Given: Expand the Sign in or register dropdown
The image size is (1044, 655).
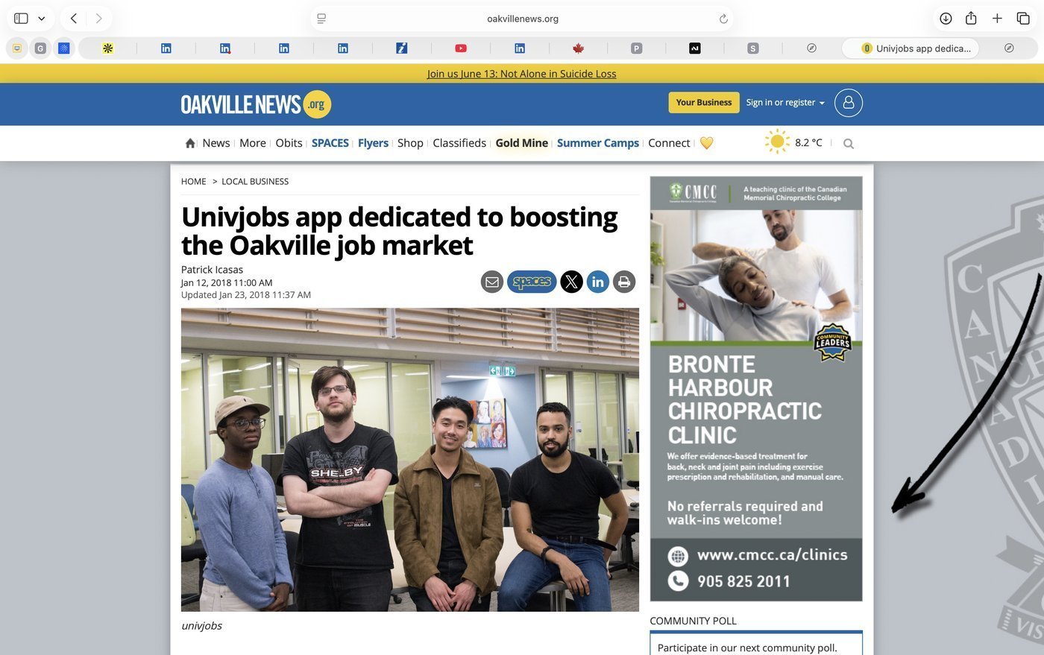Looking at the screenshot, I should [x=785, y=103].
